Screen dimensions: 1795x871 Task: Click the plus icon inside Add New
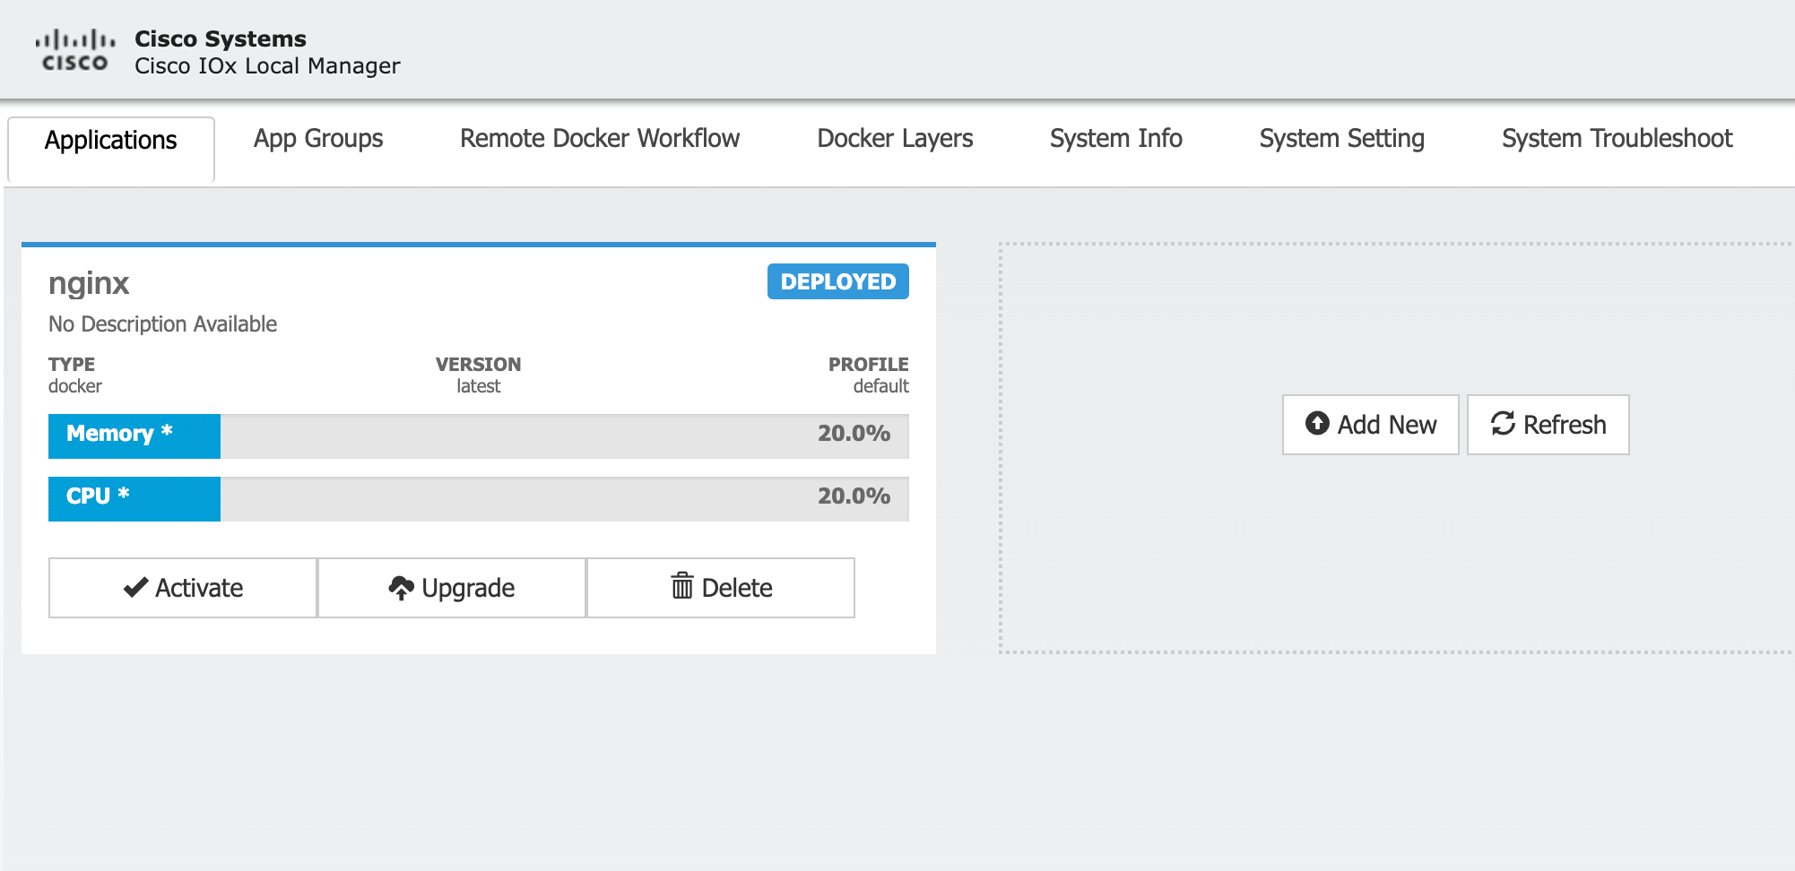[x=1316, y=424]
